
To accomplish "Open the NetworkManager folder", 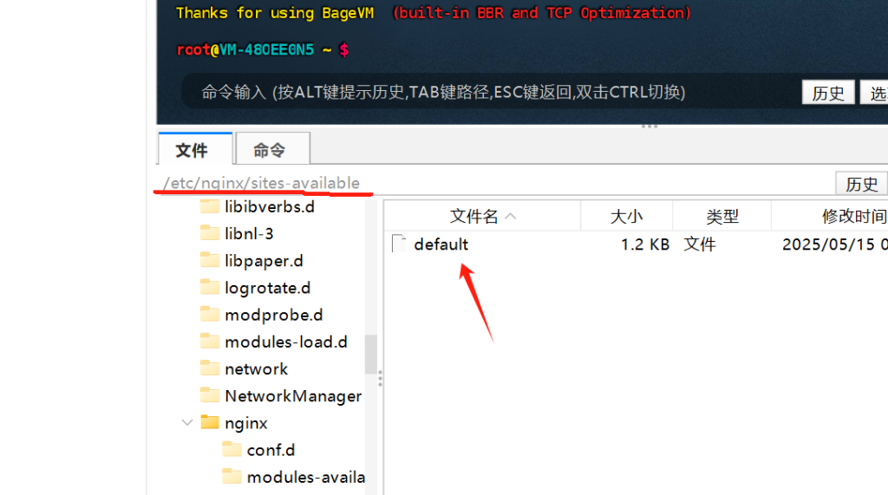I will coord(293,396).
